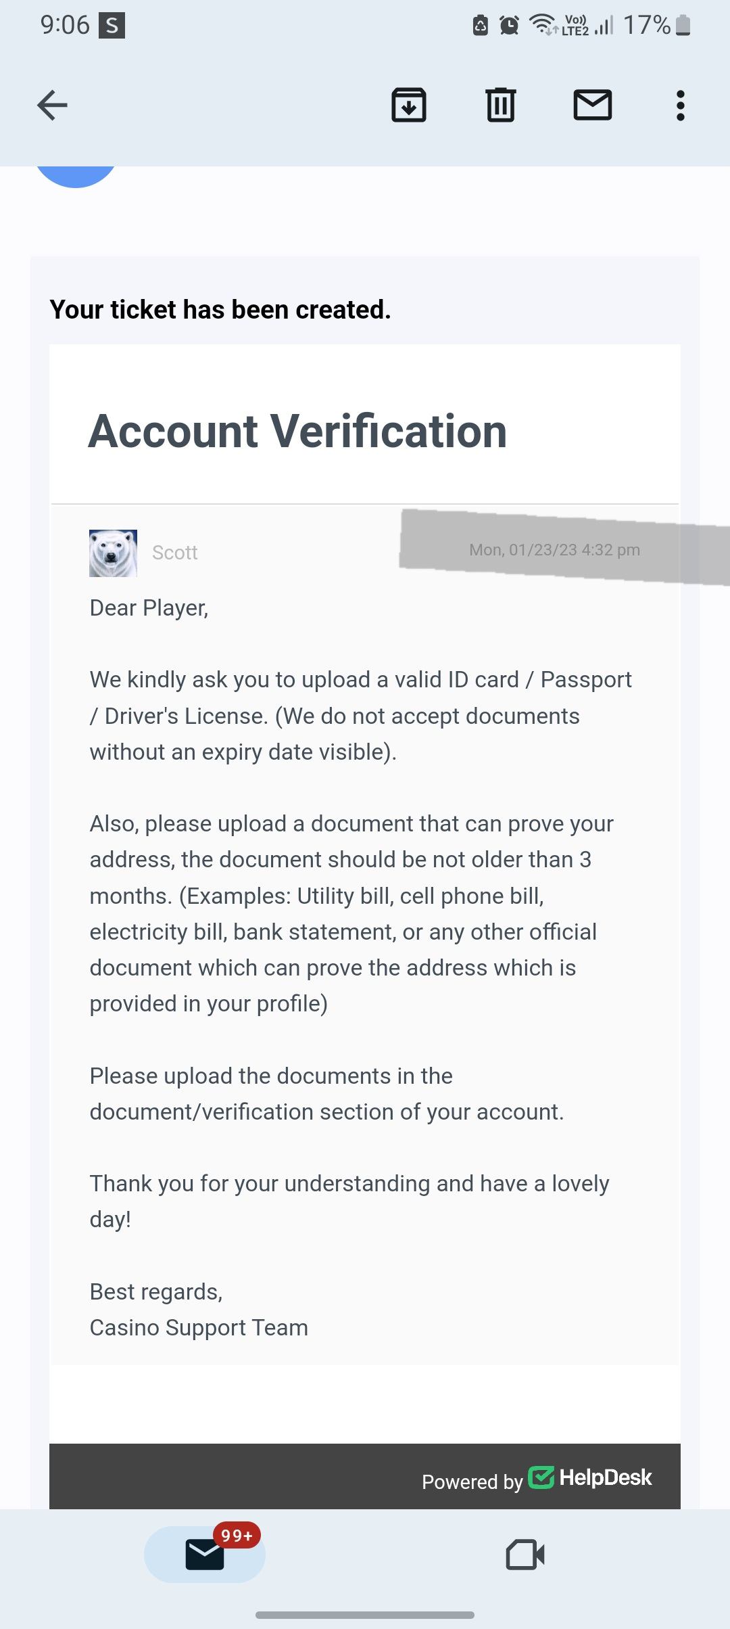The height and width of the screenshot is (1629, 730).
Task: Delete email with trash icon
Action: (501, 106)
